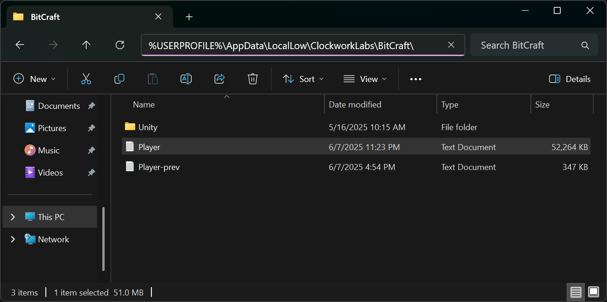The image size is (607, 302).
Task: Click the Share icon in toolbar
Action: pyautogui.click(x=219, y=79)
